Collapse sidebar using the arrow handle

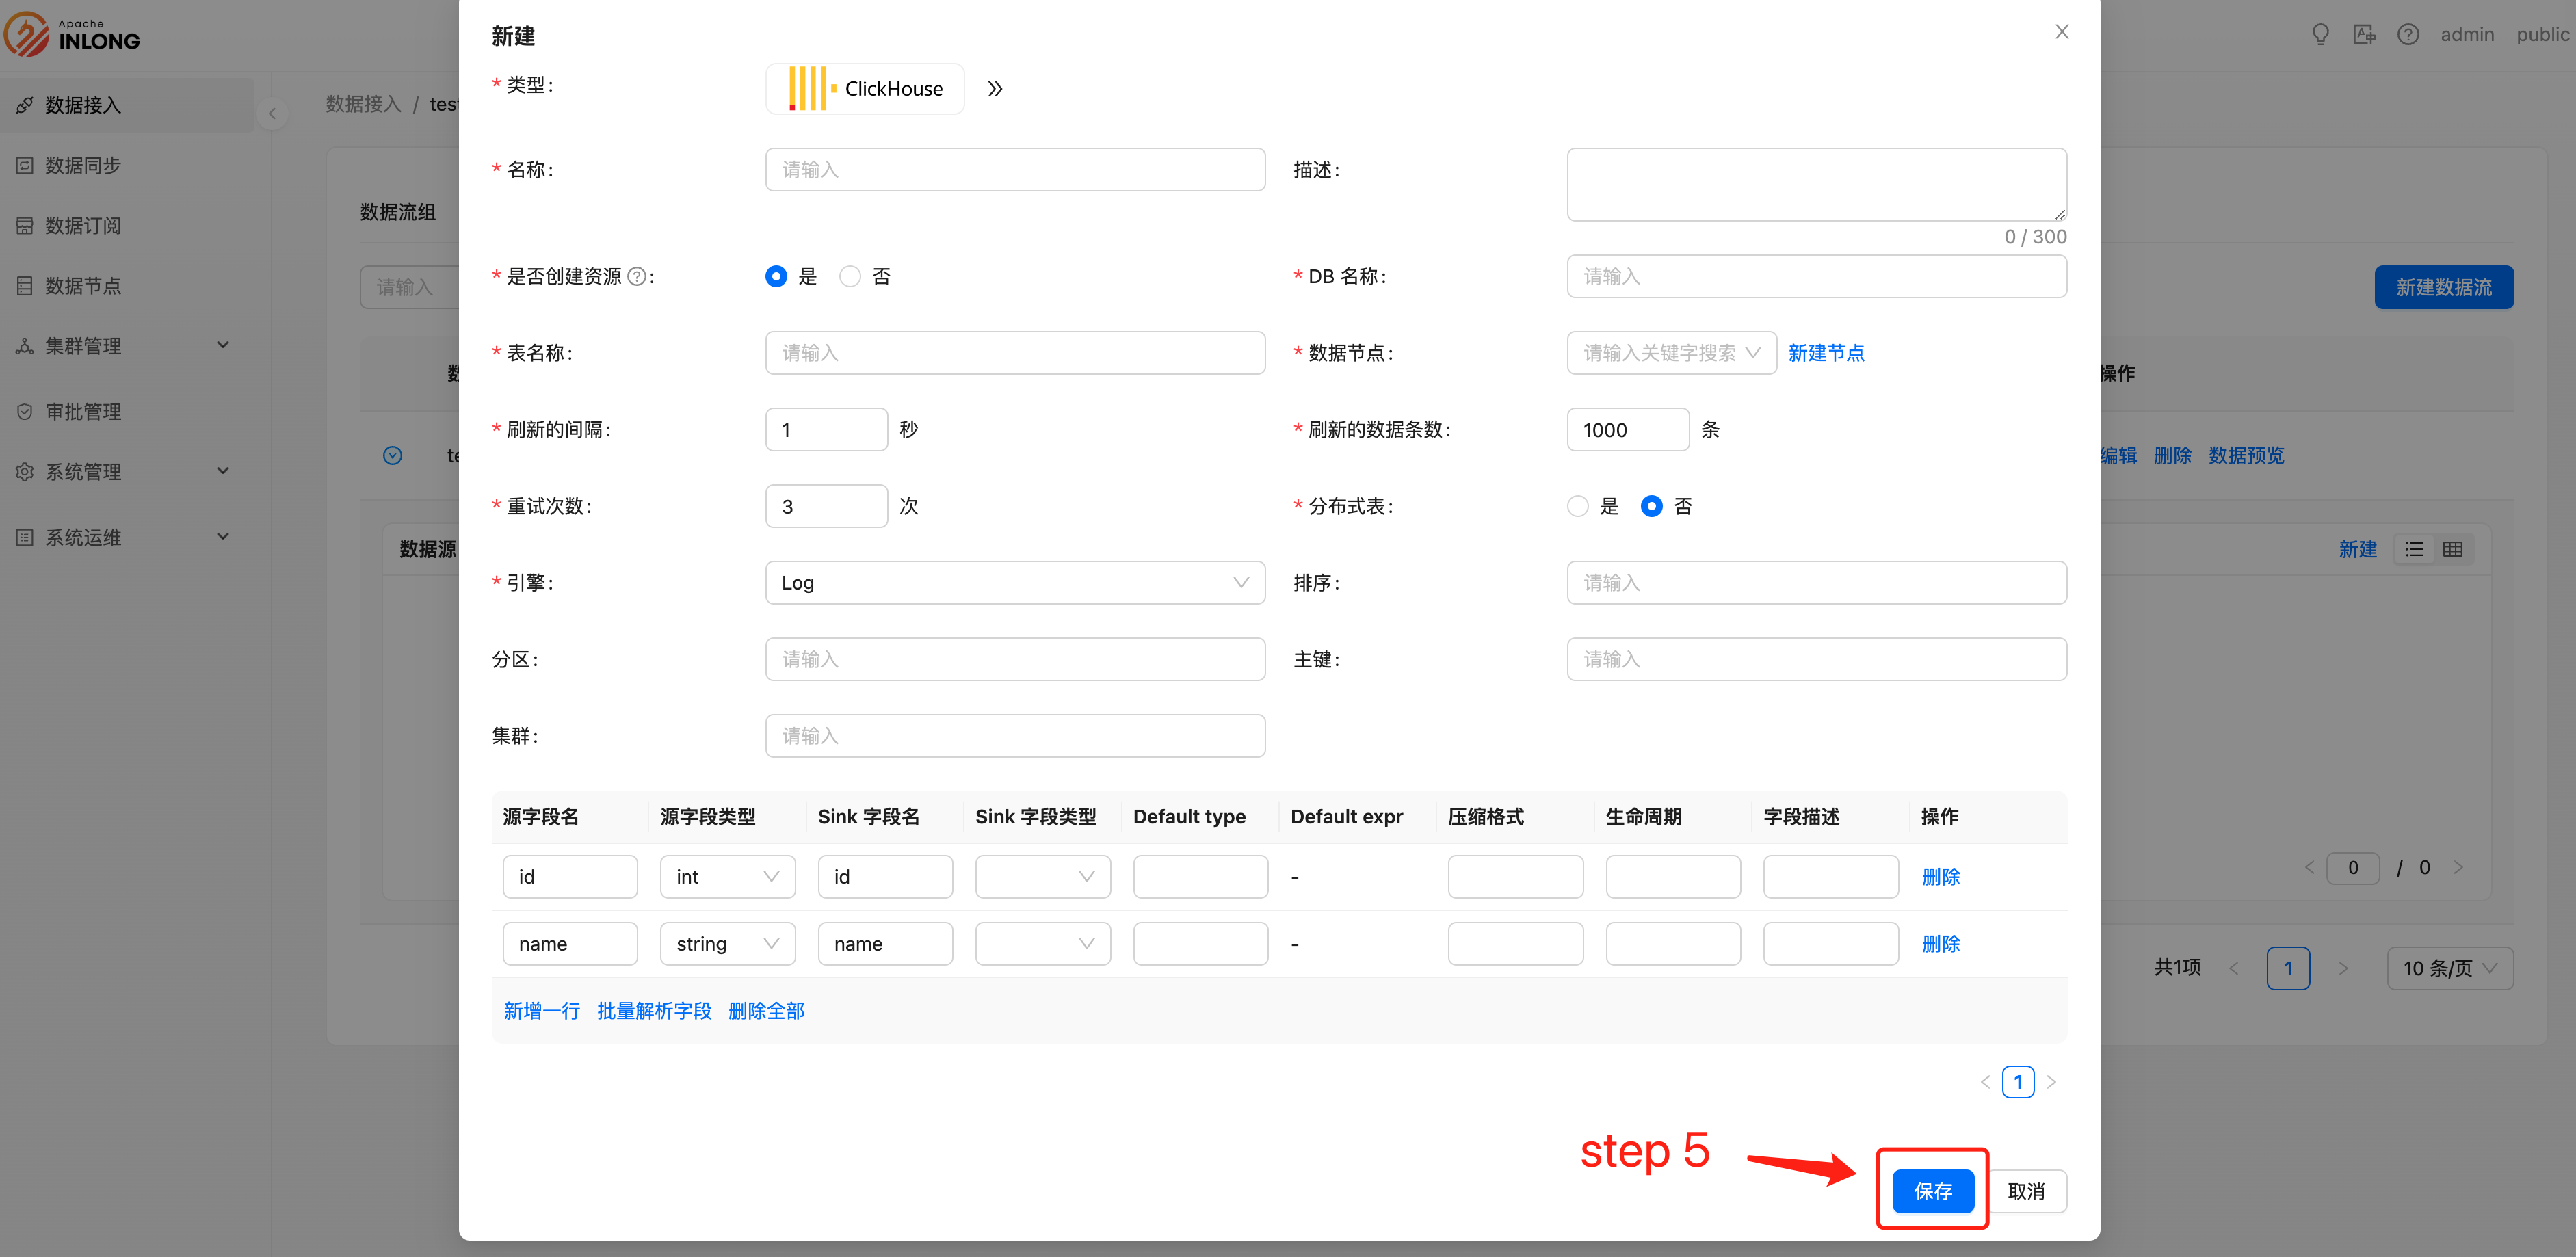(272, 114)
